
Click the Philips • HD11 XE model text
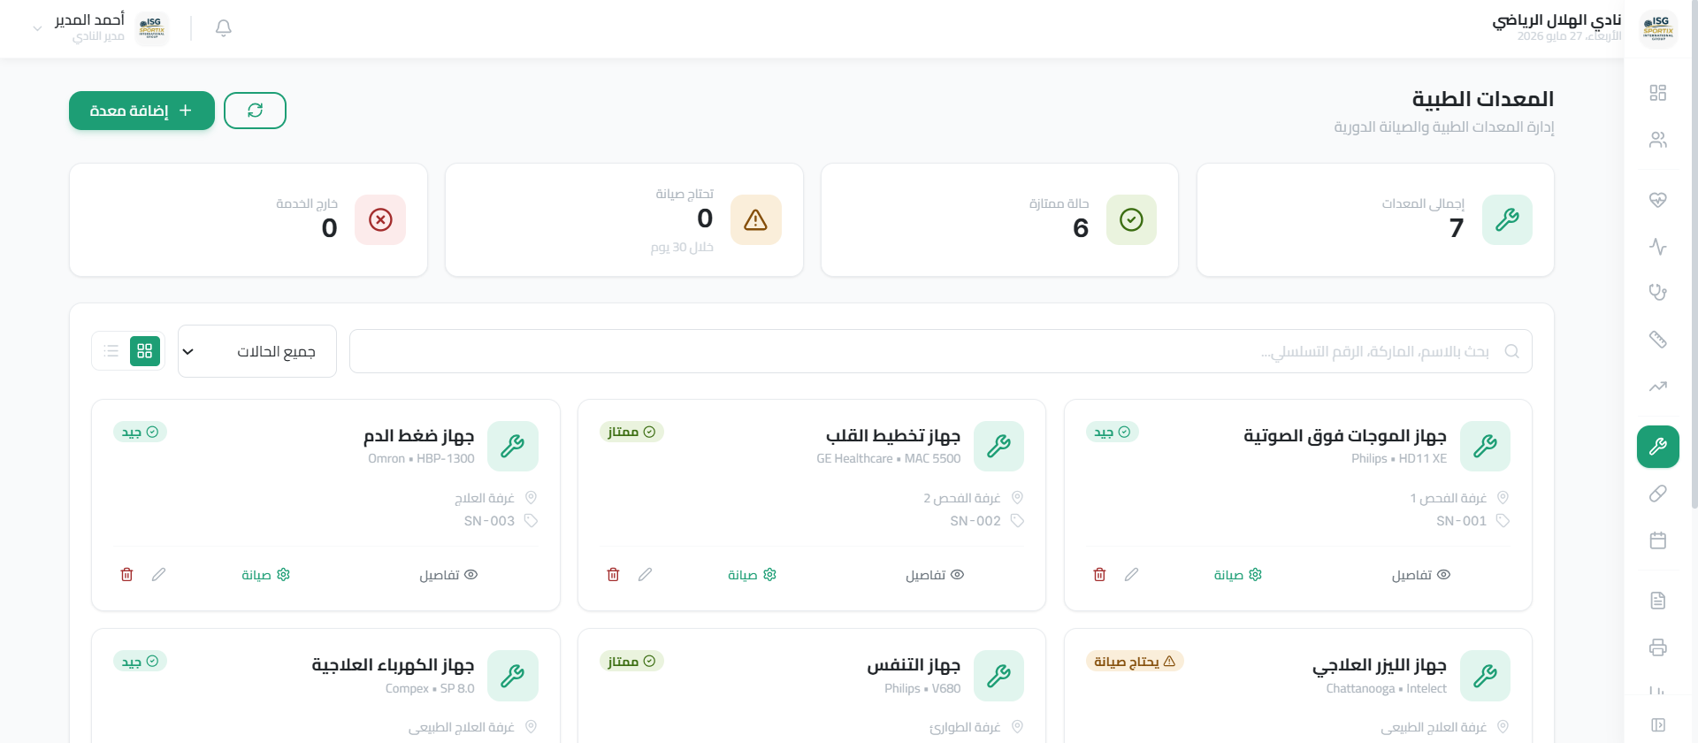pyautogui.click(x=1399, y=458)
